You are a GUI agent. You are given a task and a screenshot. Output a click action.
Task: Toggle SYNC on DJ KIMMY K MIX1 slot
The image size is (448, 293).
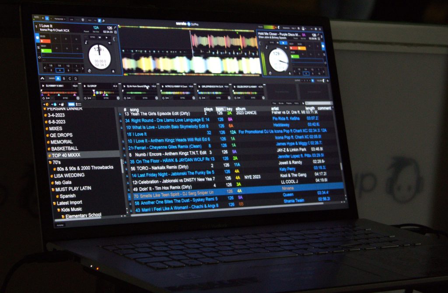65,98
